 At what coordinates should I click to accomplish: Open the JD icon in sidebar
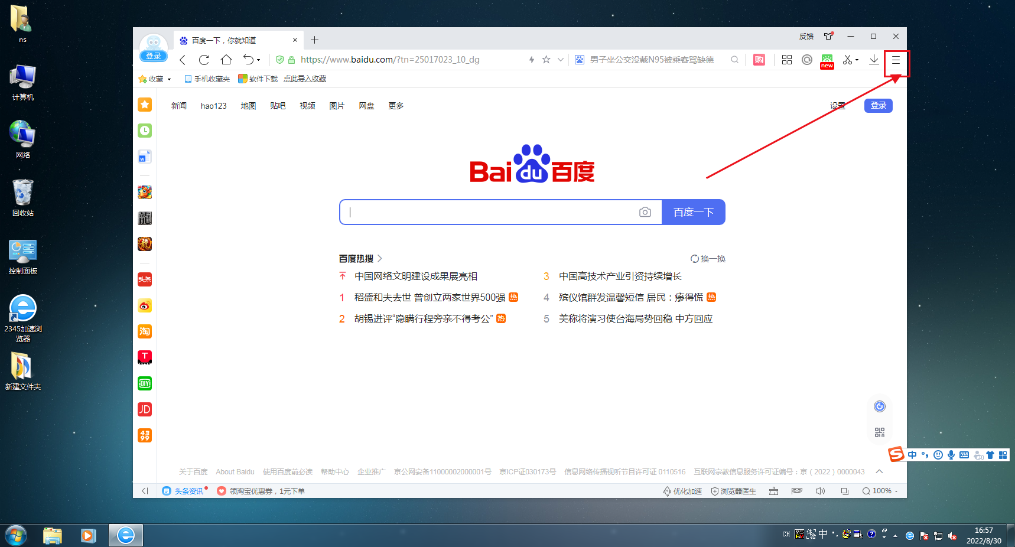click(x=145, y=409)
